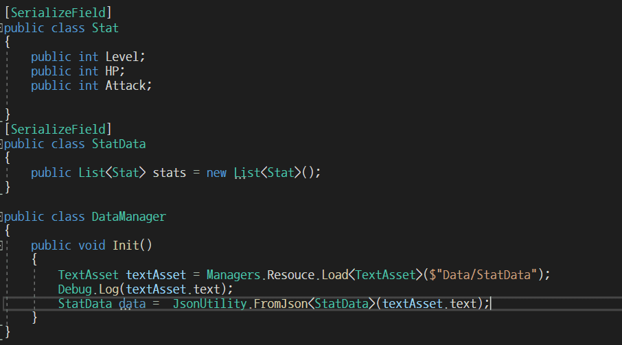Click the HP field name
Screen dimensions: 622x345
tap(112, 71)
